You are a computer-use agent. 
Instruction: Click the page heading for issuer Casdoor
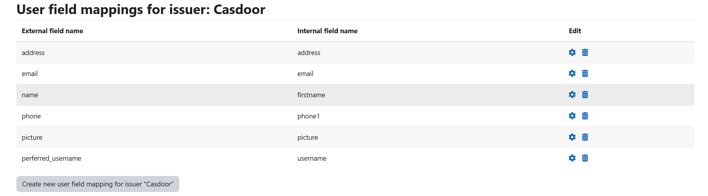point(141,10)
